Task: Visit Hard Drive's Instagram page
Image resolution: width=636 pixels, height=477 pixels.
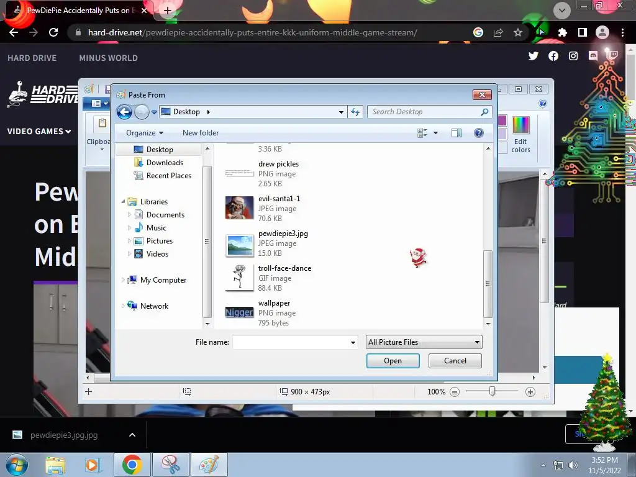Action: point(573,56)
